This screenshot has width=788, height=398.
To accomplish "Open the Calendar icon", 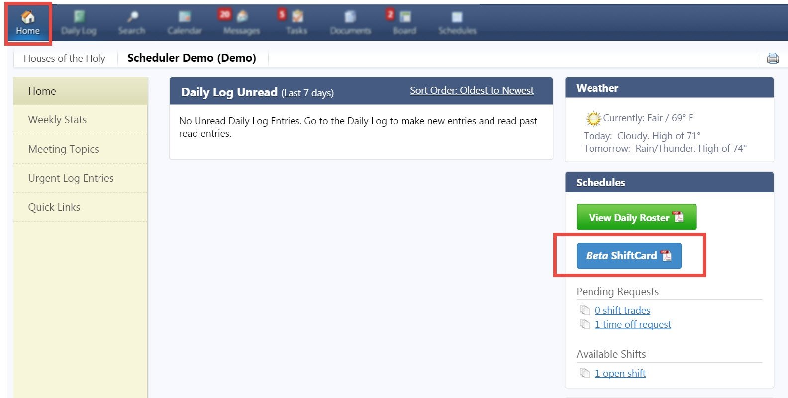I will pyautogui.click(x=185, y=23).
